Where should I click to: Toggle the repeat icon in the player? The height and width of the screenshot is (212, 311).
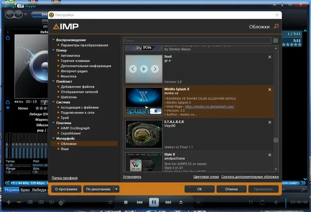click(262, 203)
